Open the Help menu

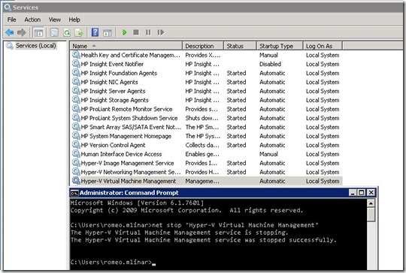pos(74,19)
